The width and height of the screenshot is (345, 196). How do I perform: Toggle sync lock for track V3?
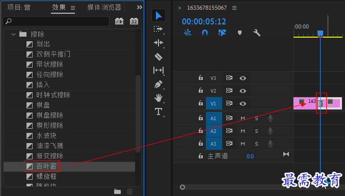(229, 78)
